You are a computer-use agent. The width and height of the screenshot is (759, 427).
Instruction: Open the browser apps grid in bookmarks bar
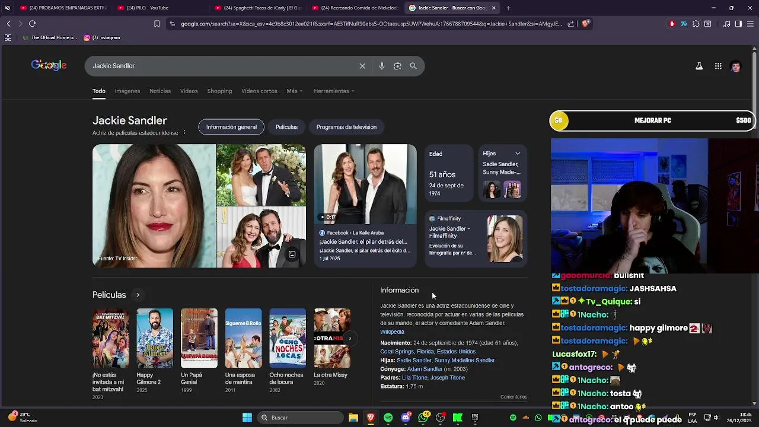(x=8, y=37)
